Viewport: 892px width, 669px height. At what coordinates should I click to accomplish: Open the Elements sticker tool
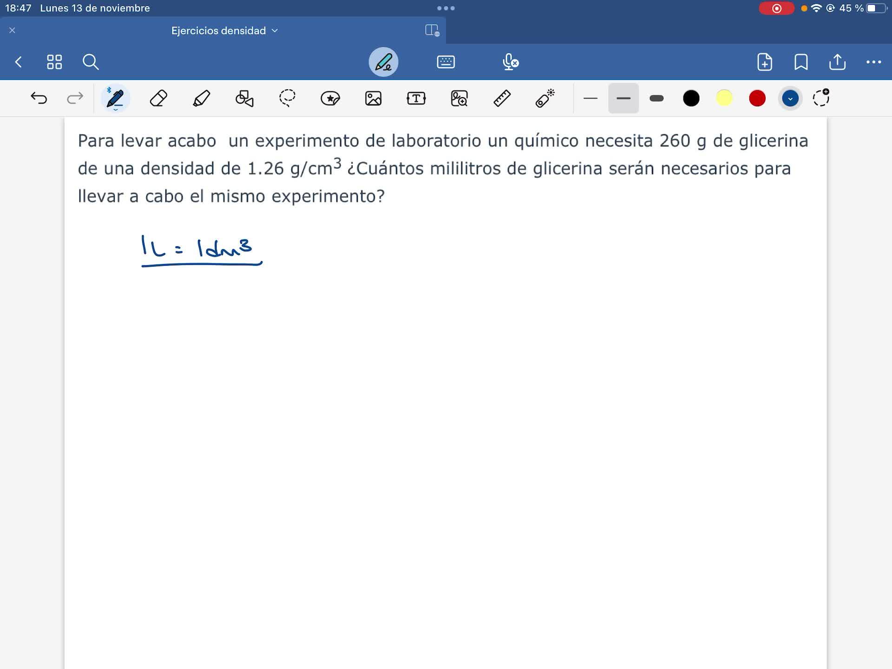[330, 98]
